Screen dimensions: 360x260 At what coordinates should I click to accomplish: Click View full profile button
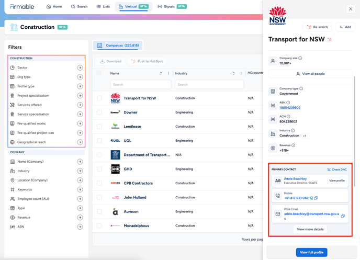pyautogui.click(x=311, y=253)
